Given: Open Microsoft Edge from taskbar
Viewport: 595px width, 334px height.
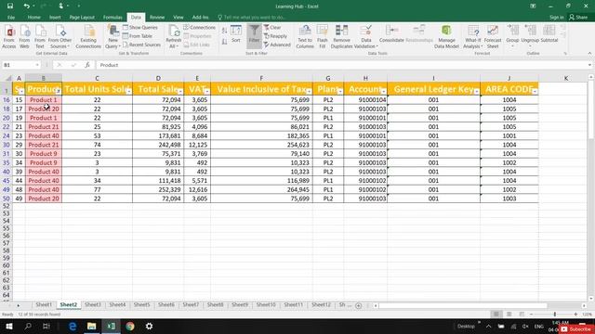Looking at the screenshot, I should [73, 326].
